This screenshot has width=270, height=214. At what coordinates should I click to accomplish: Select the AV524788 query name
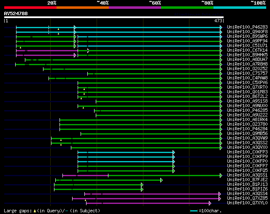point(16,13)
